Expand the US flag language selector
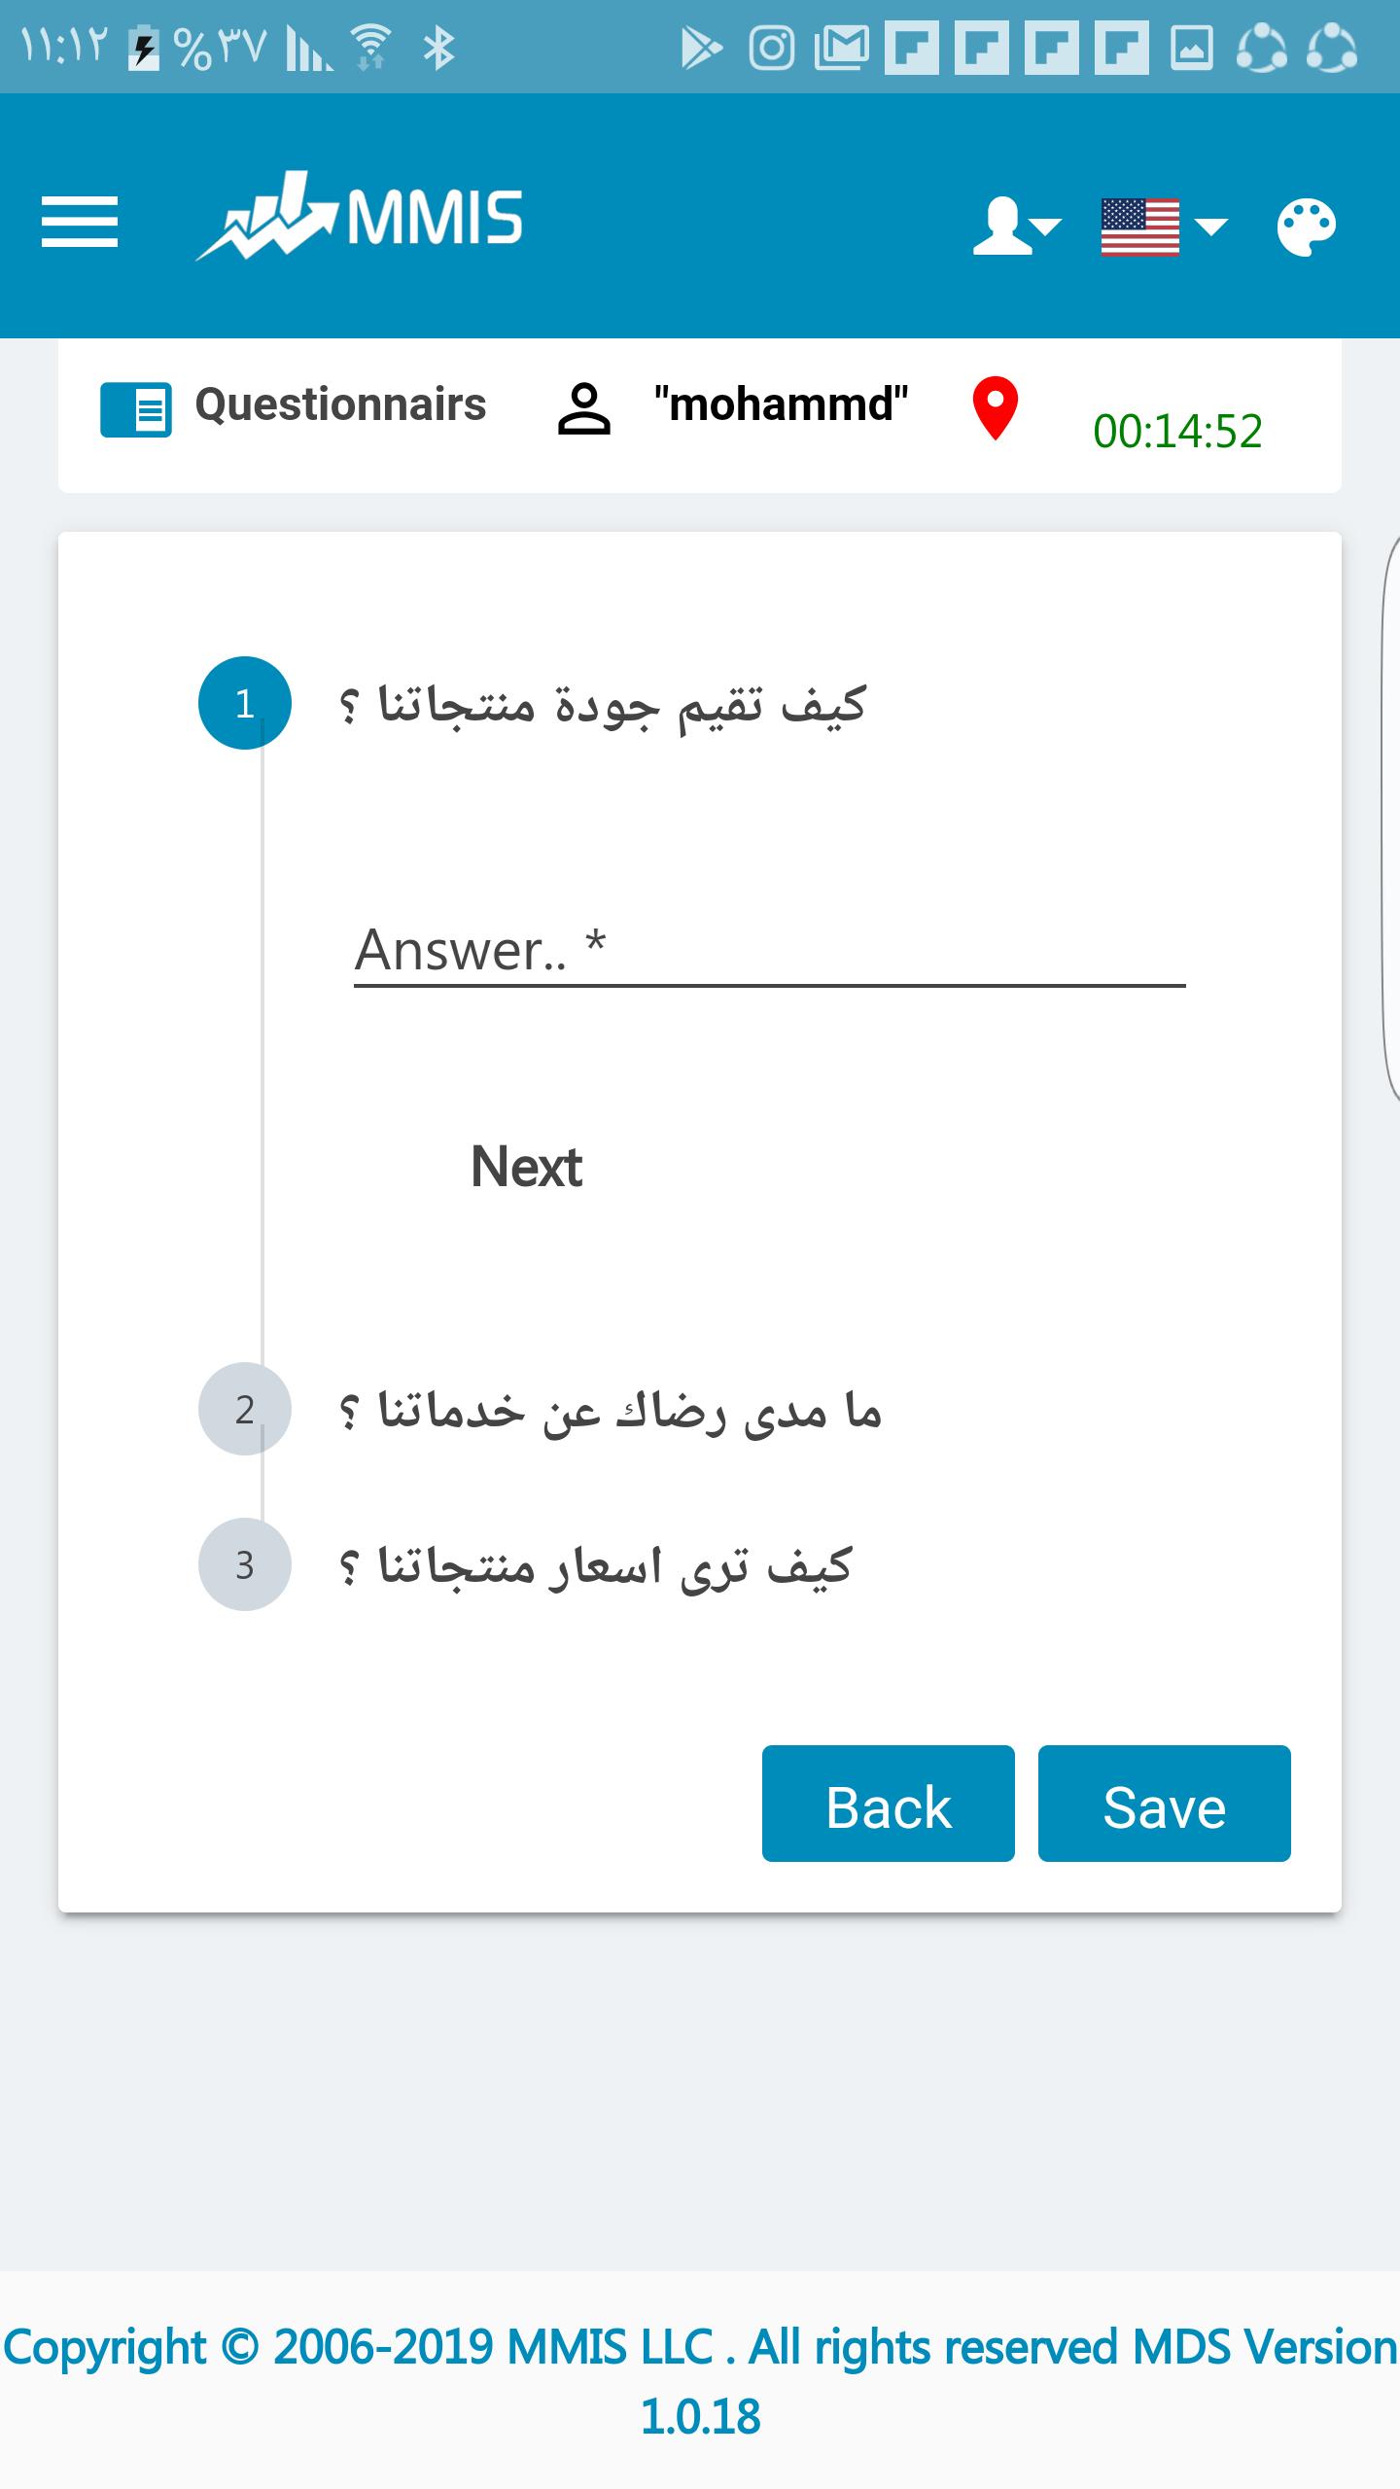The height and width of the screenshot is (2489, 1400). (1164, 228)
